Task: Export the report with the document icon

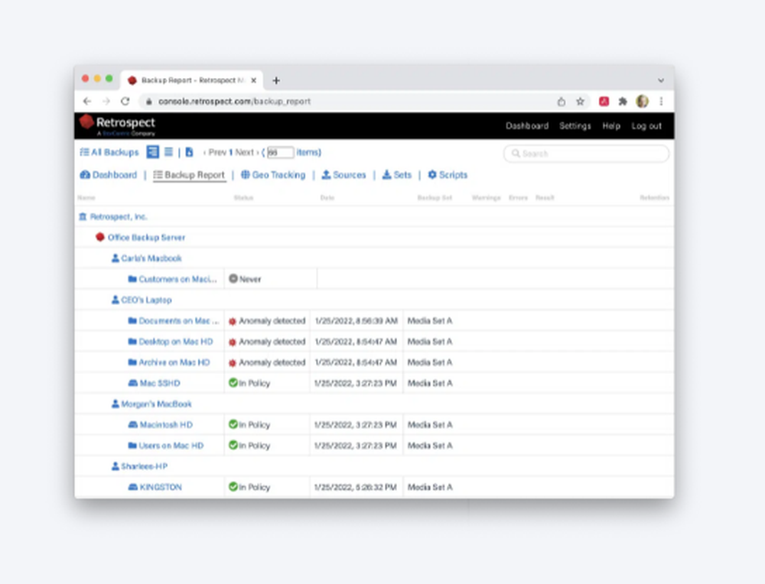Action: coord(189,152)
